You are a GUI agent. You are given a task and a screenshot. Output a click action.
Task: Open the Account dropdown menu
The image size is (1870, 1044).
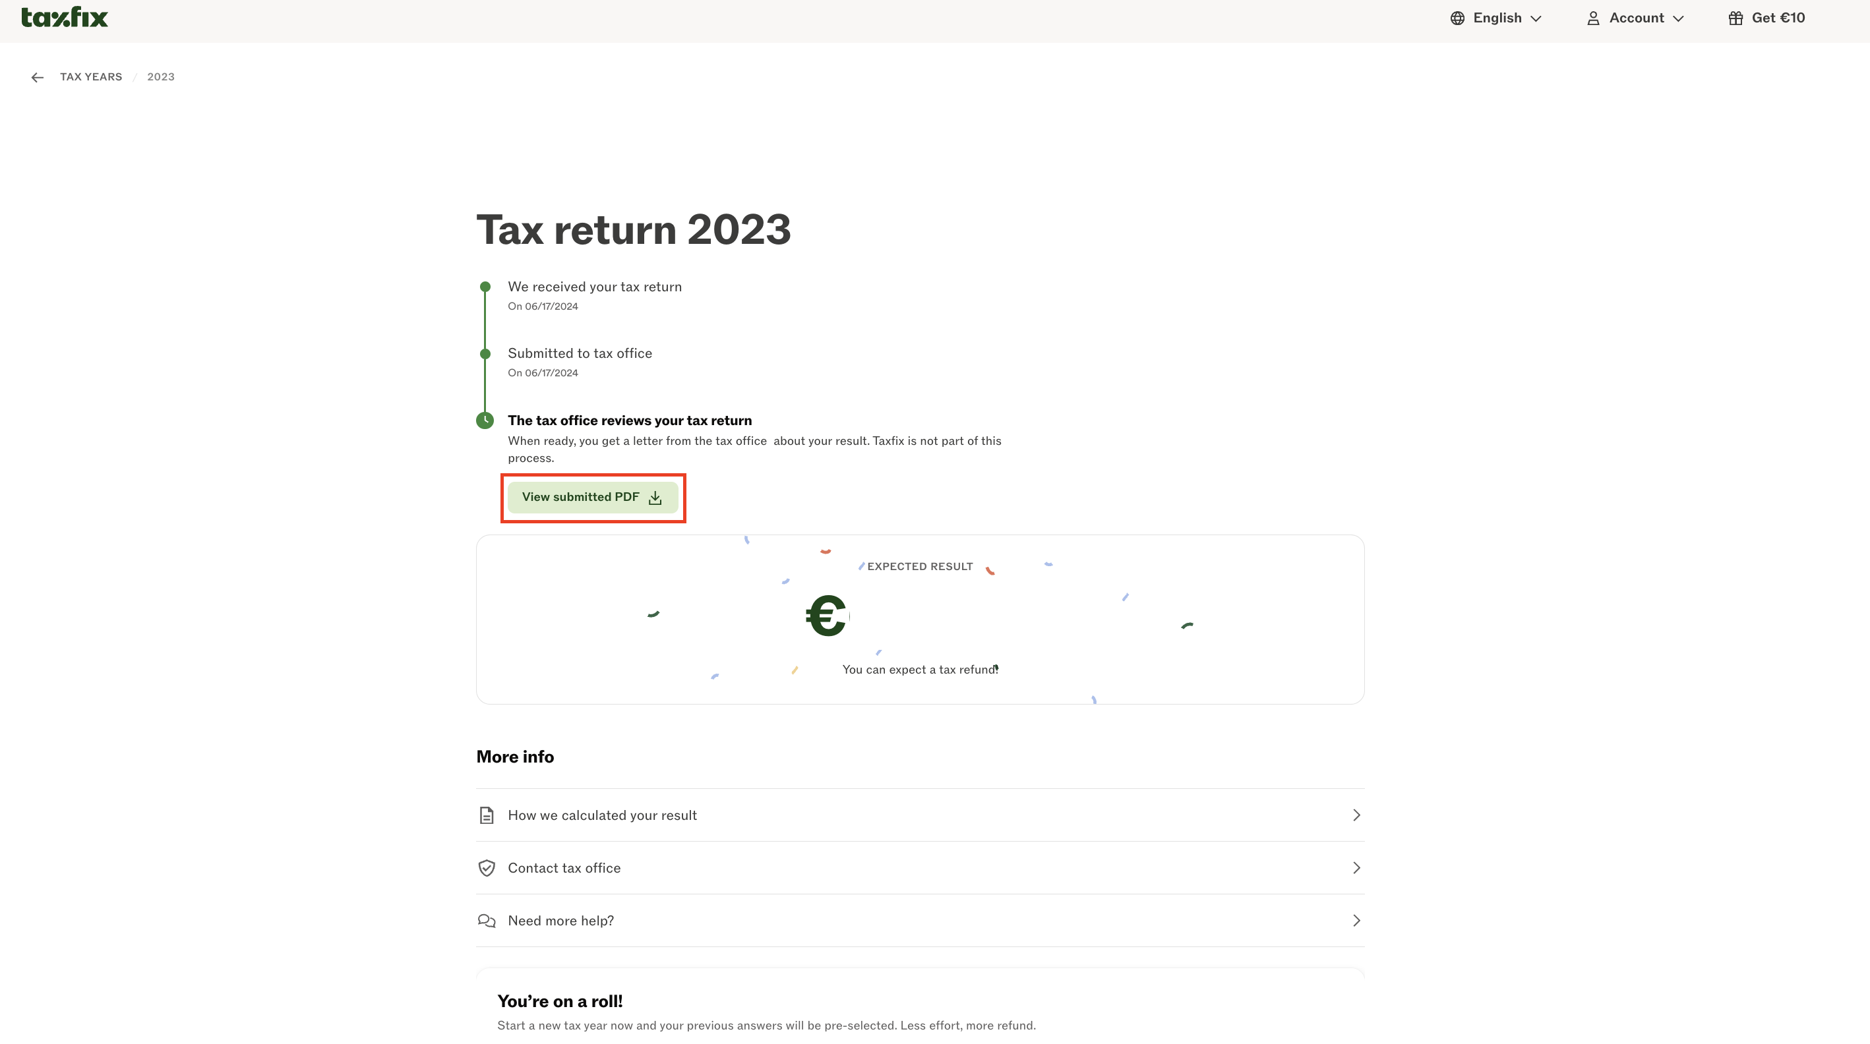click(x=1635, y=18)
